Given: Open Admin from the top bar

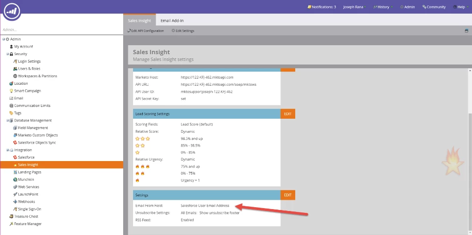Looking at the screenshot, I should (407, 7).
